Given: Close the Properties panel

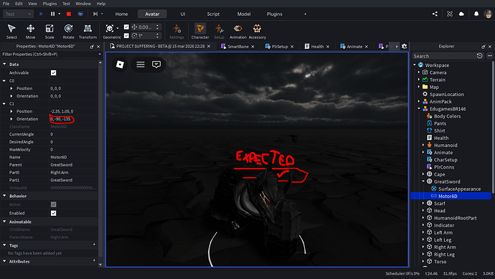Looking at the screenshot, I should (98, 47).
